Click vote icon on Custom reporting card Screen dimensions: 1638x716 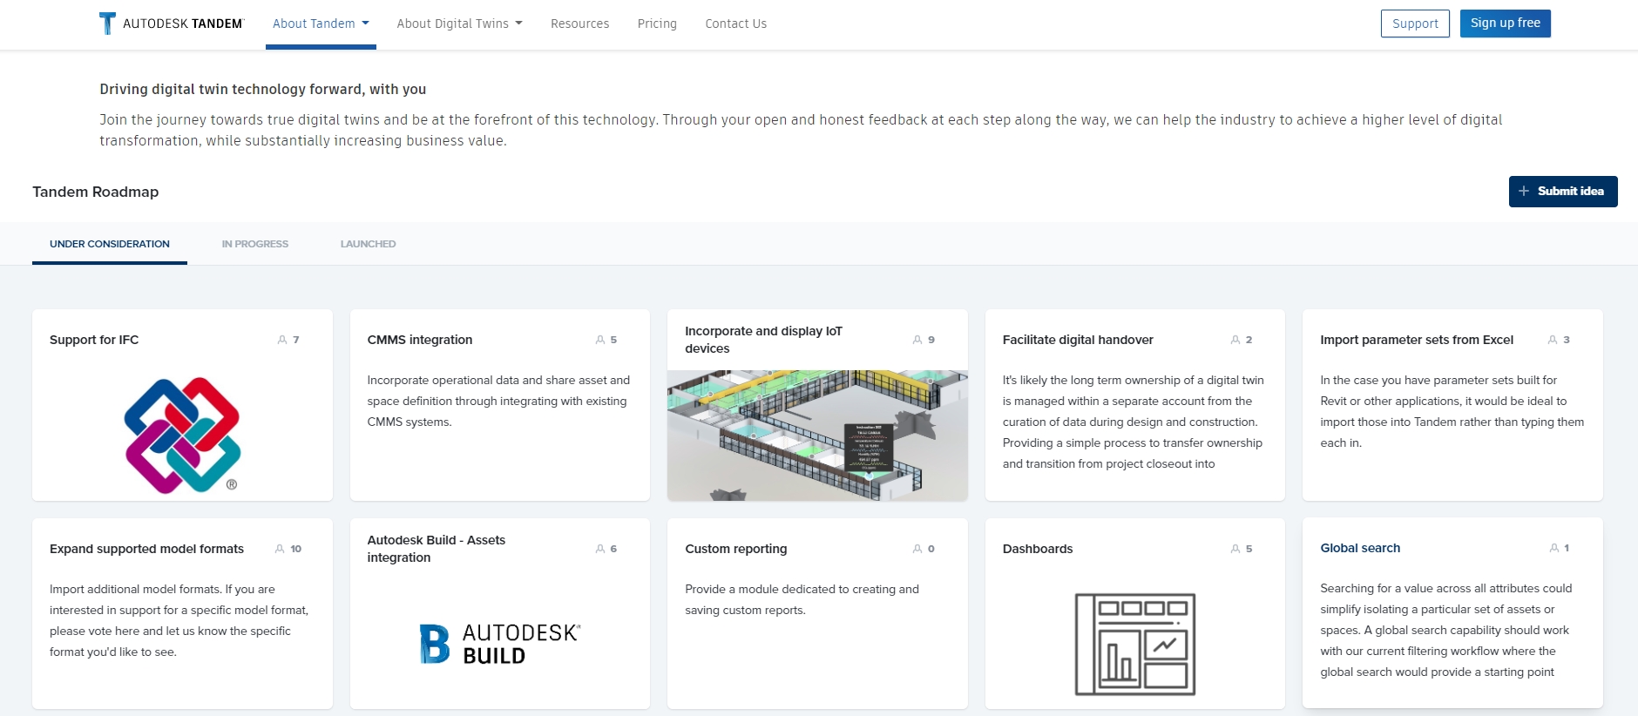917,549
